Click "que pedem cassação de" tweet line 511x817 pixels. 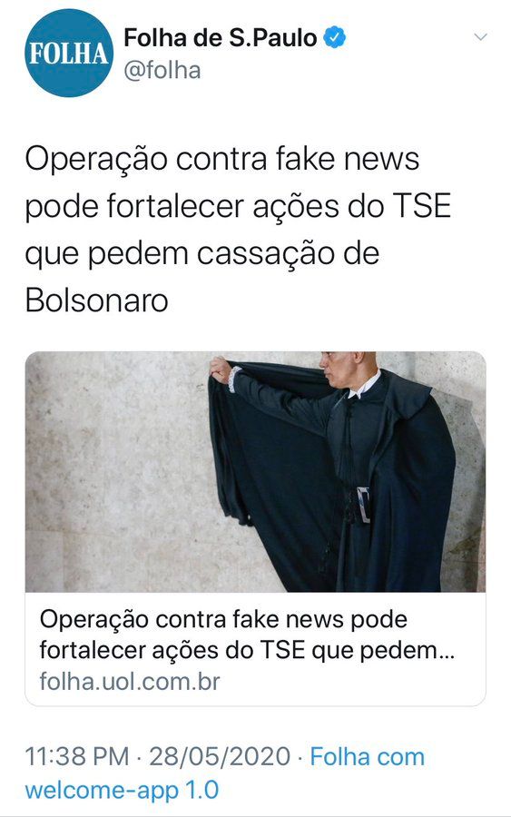[202, 254]
